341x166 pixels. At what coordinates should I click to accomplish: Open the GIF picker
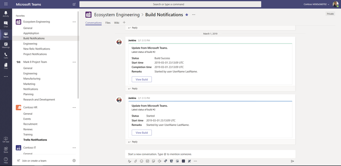[147, 161]
